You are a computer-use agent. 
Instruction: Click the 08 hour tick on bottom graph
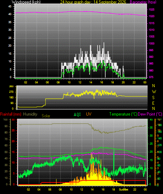tap(60, 189)
